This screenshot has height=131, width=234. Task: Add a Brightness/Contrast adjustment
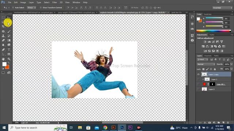[x=205, y=42]
